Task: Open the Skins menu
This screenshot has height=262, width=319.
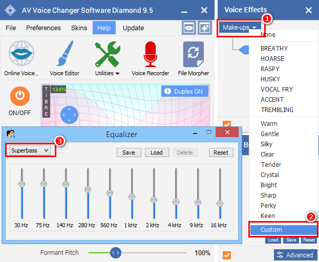Action: pyautogui.click(x=79, y=28)
